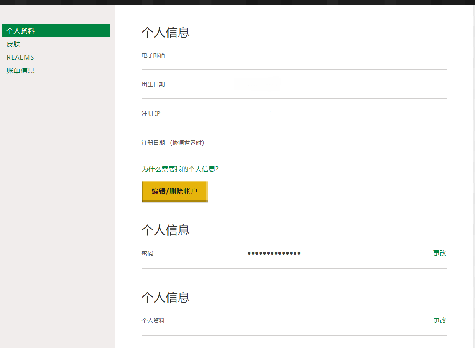Select 账单信息 in the sidebar
The width and height of the screenshot is (475, 348).
[x=20, y=71]
